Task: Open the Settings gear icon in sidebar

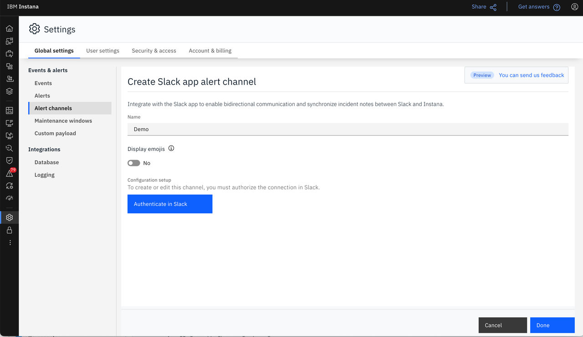Action: [x=9, y=217]
